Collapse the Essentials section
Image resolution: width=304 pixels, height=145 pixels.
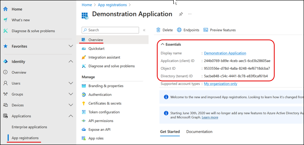tap(162, 44)
